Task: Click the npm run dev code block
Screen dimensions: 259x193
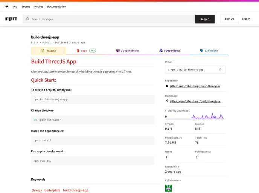Action: (x=93, y=161)
